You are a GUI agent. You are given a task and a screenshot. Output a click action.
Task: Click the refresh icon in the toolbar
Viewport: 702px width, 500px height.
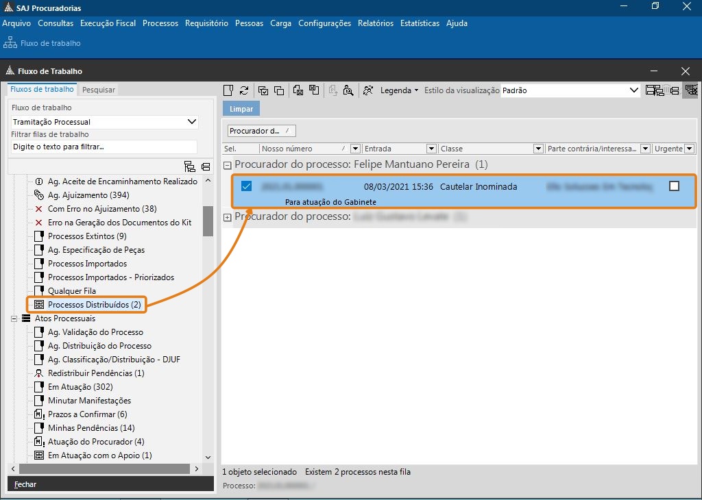tap(244, 90)
